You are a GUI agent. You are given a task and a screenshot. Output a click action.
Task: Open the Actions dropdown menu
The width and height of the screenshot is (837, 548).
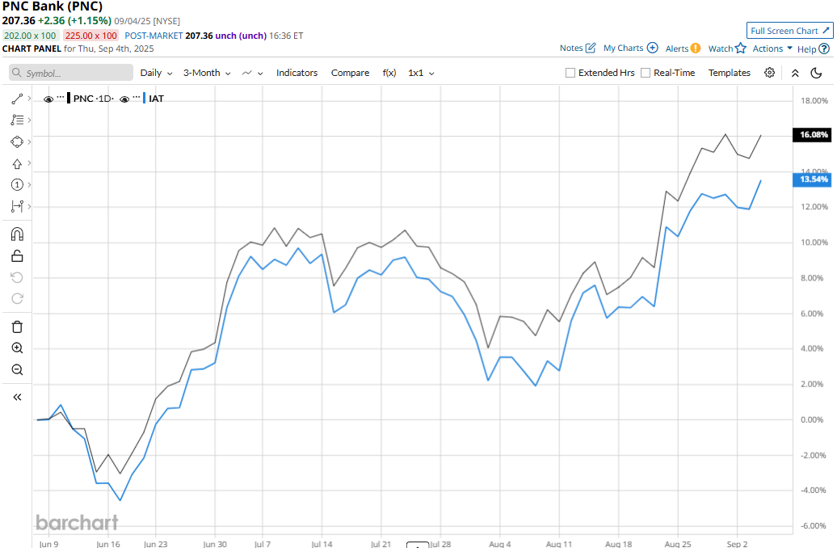pos(772,48)
